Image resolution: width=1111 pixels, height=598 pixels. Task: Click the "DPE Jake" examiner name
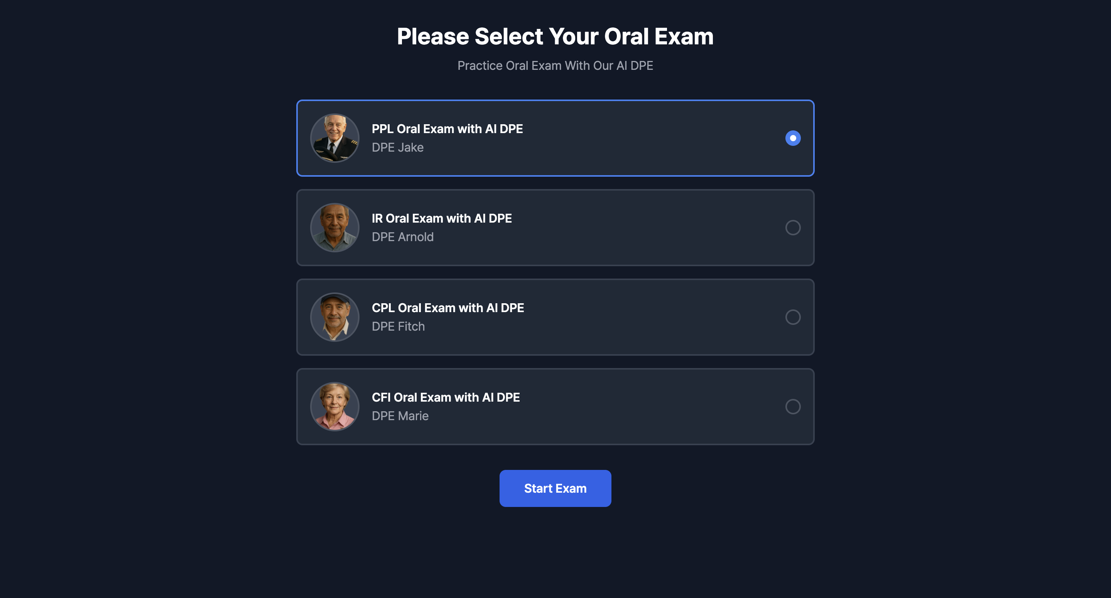point(397,147)
